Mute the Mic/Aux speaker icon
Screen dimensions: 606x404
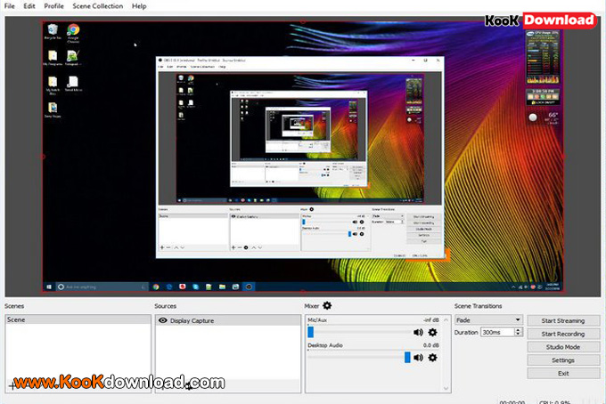(x=417, y=332)
